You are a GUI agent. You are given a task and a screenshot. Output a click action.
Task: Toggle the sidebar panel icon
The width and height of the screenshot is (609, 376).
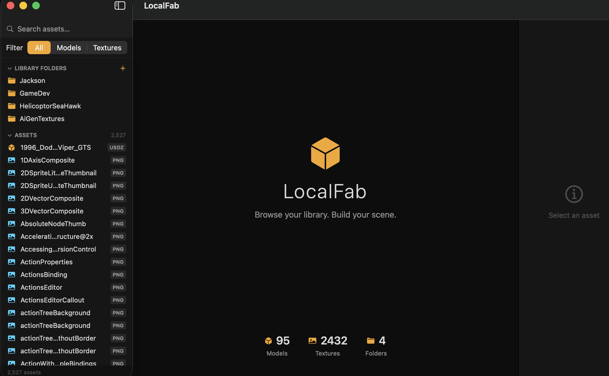point(120,6)
